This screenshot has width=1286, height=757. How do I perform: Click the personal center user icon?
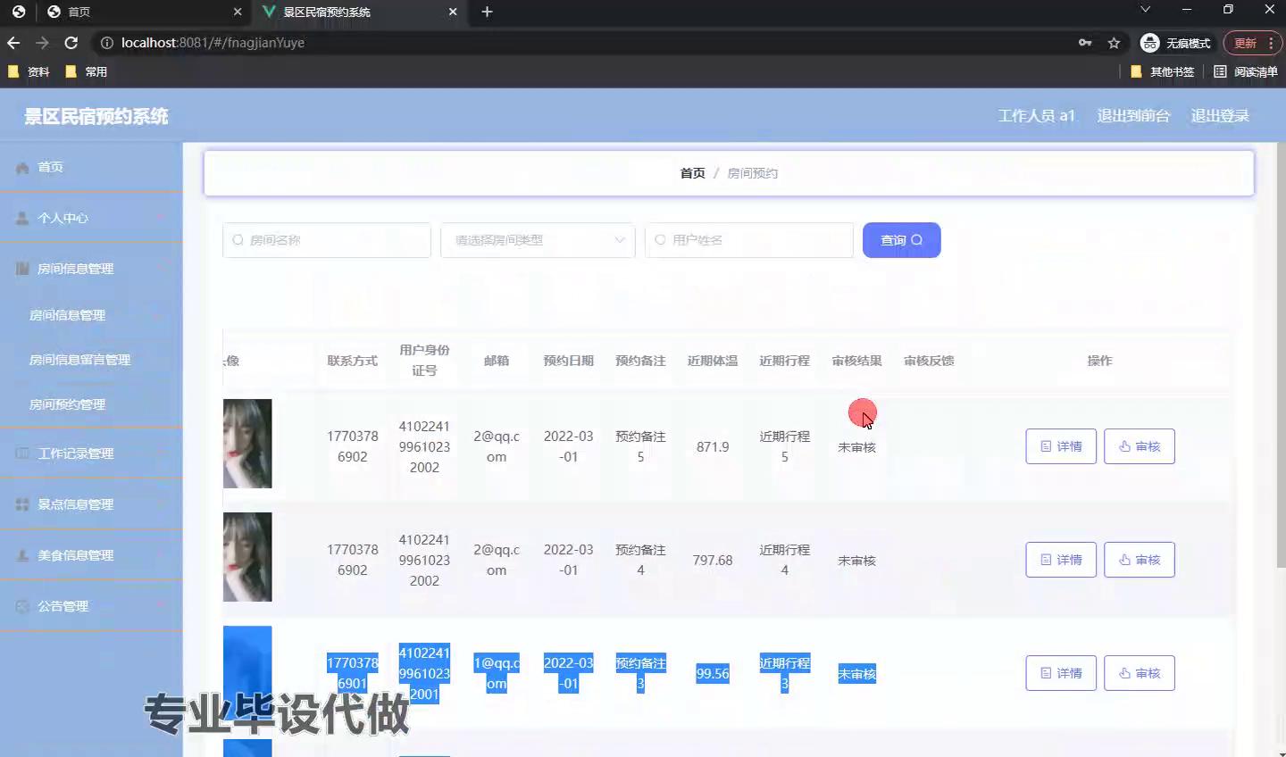(x=22, y=218)
